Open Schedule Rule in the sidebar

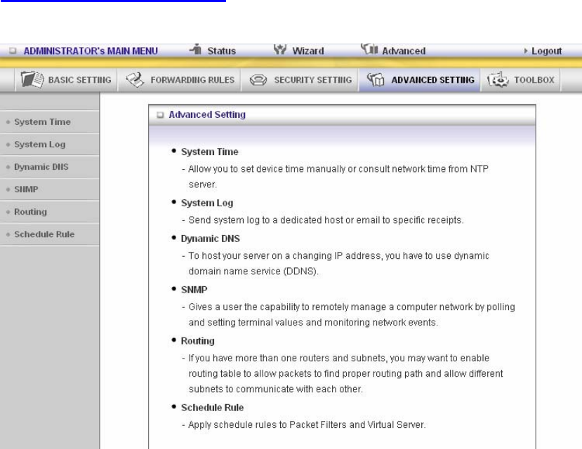(50, 234)
